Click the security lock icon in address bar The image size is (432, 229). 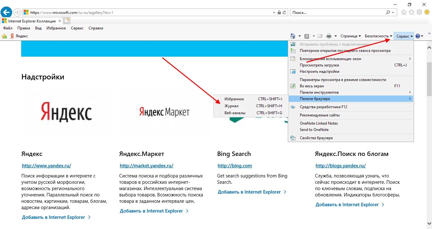(279, 13)
